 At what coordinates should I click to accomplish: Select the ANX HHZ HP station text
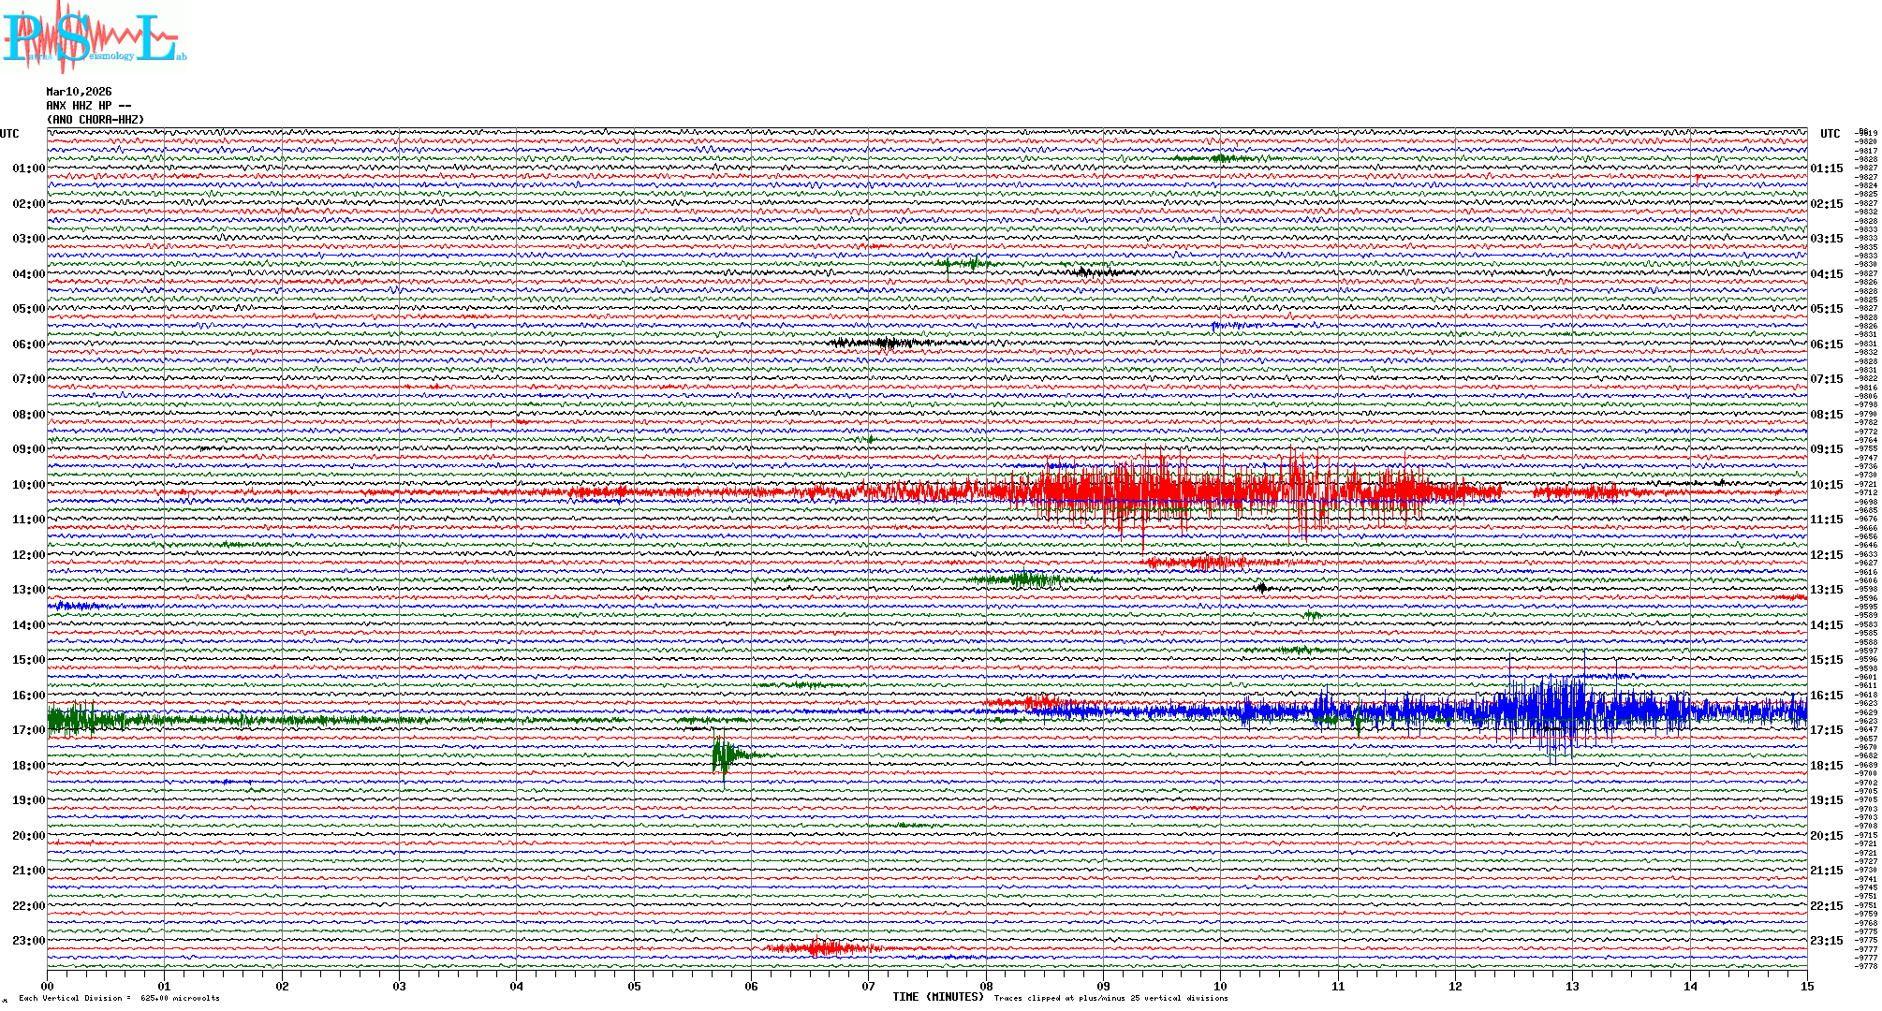click(x=88, y=106)
